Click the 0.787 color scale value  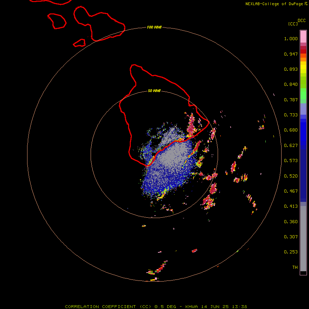point(291,100)
